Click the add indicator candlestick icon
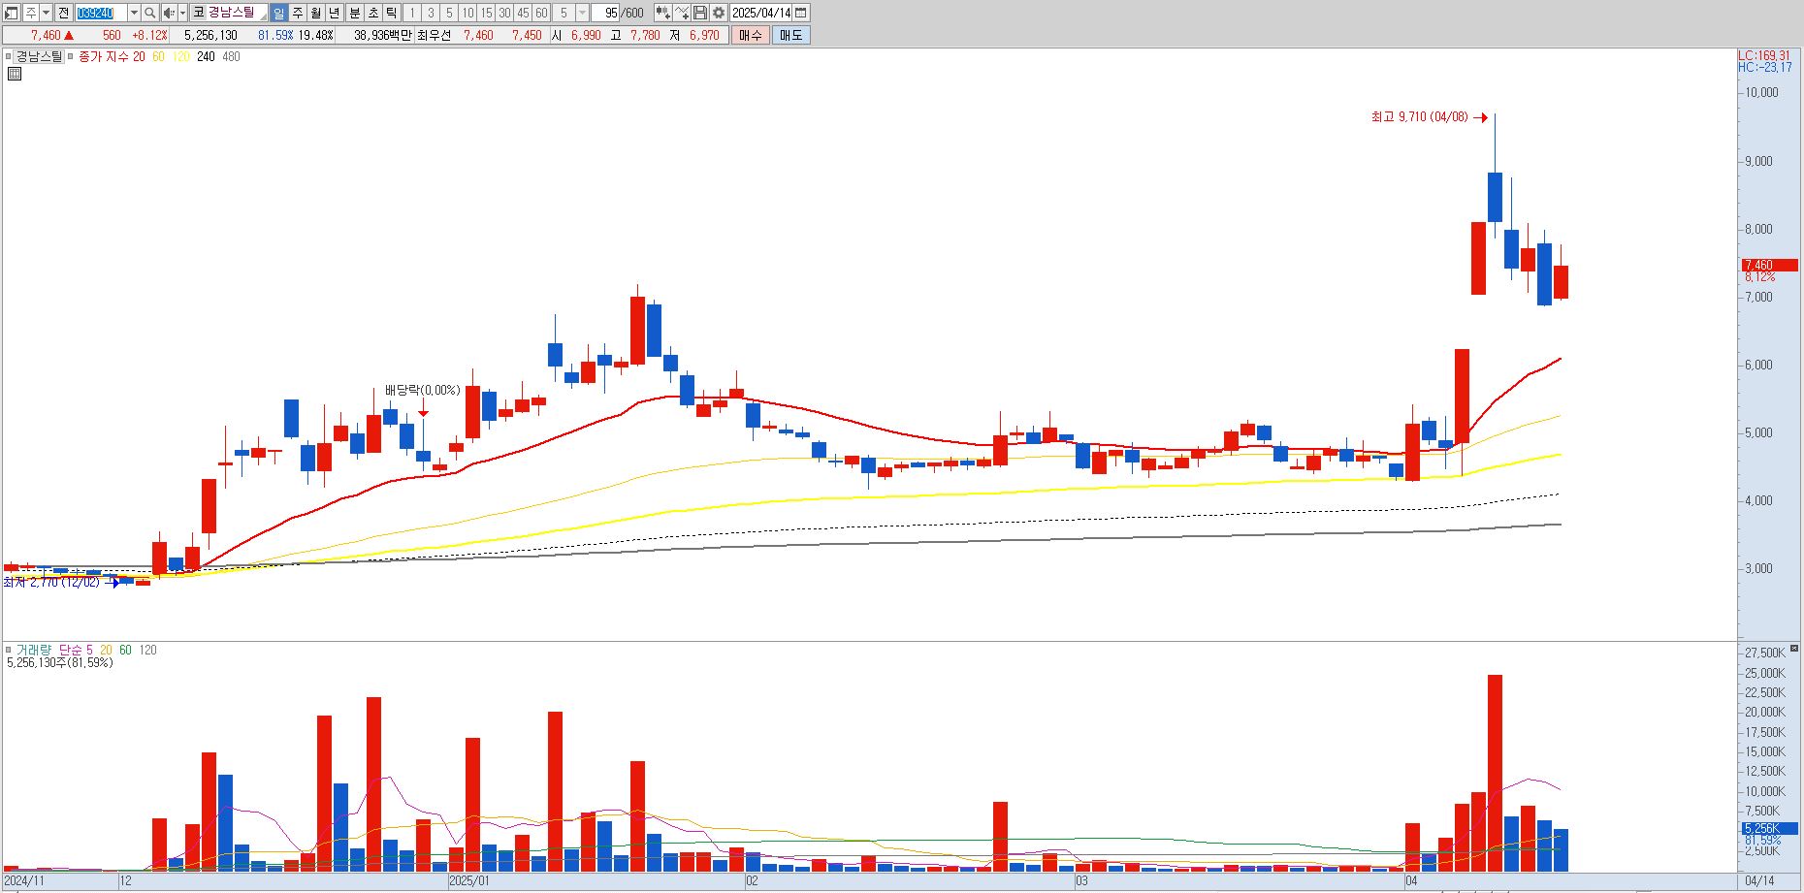Viewport: 1804px width, 893px height. coord(662,13)
